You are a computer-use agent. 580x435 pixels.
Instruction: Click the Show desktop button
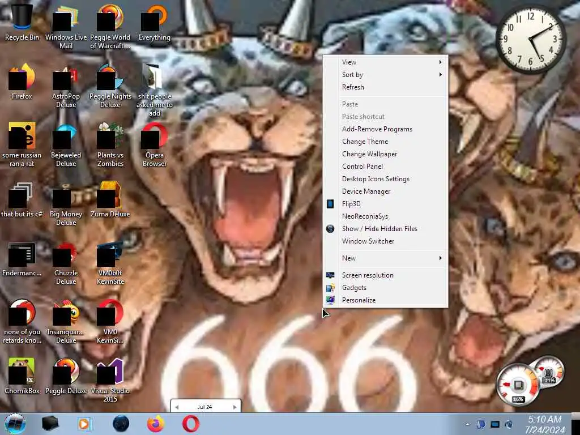click(x=575, y=424)
